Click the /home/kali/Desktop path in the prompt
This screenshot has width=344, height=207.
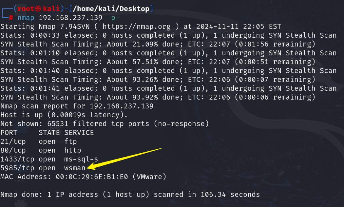(111, 9)
